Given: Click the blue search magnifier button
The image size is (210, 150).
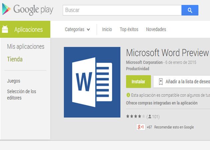Looking at the screenshot, I should (x=190, y=10).
